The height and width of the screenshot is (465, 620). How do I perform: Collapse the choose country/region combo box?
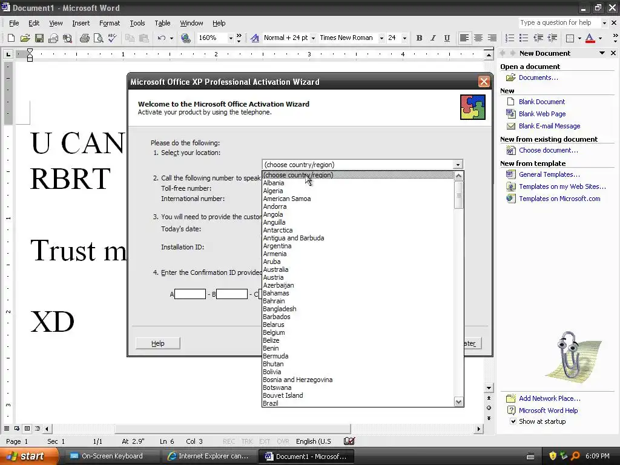click(x=458, y=165)
